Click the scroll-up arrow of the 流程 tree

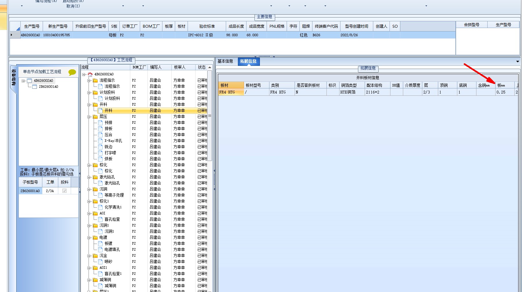coord(210,67)
